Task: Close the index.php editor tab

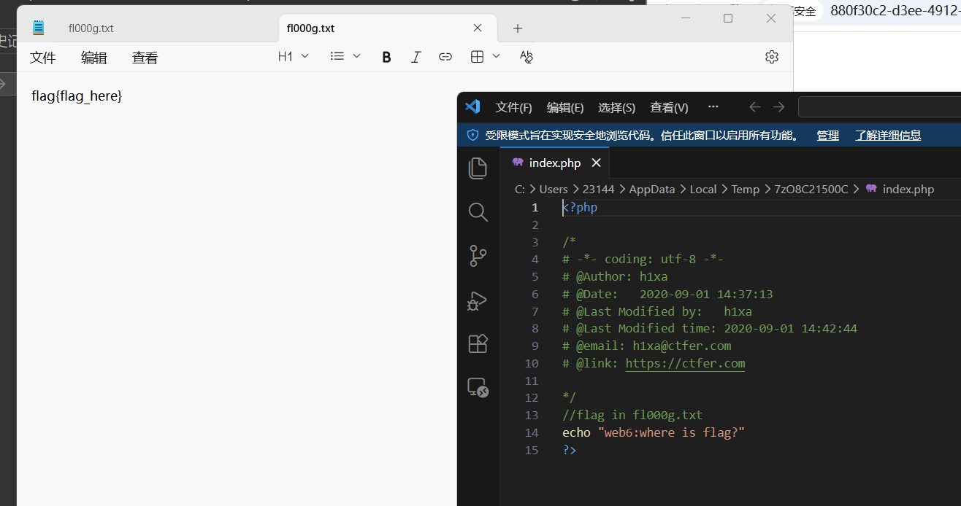Action: [x=596, y=163]
